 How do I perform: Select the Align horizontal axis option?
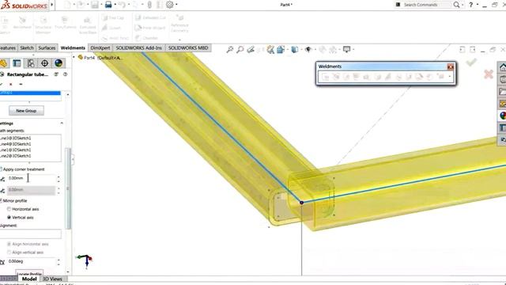pos(9,244)
